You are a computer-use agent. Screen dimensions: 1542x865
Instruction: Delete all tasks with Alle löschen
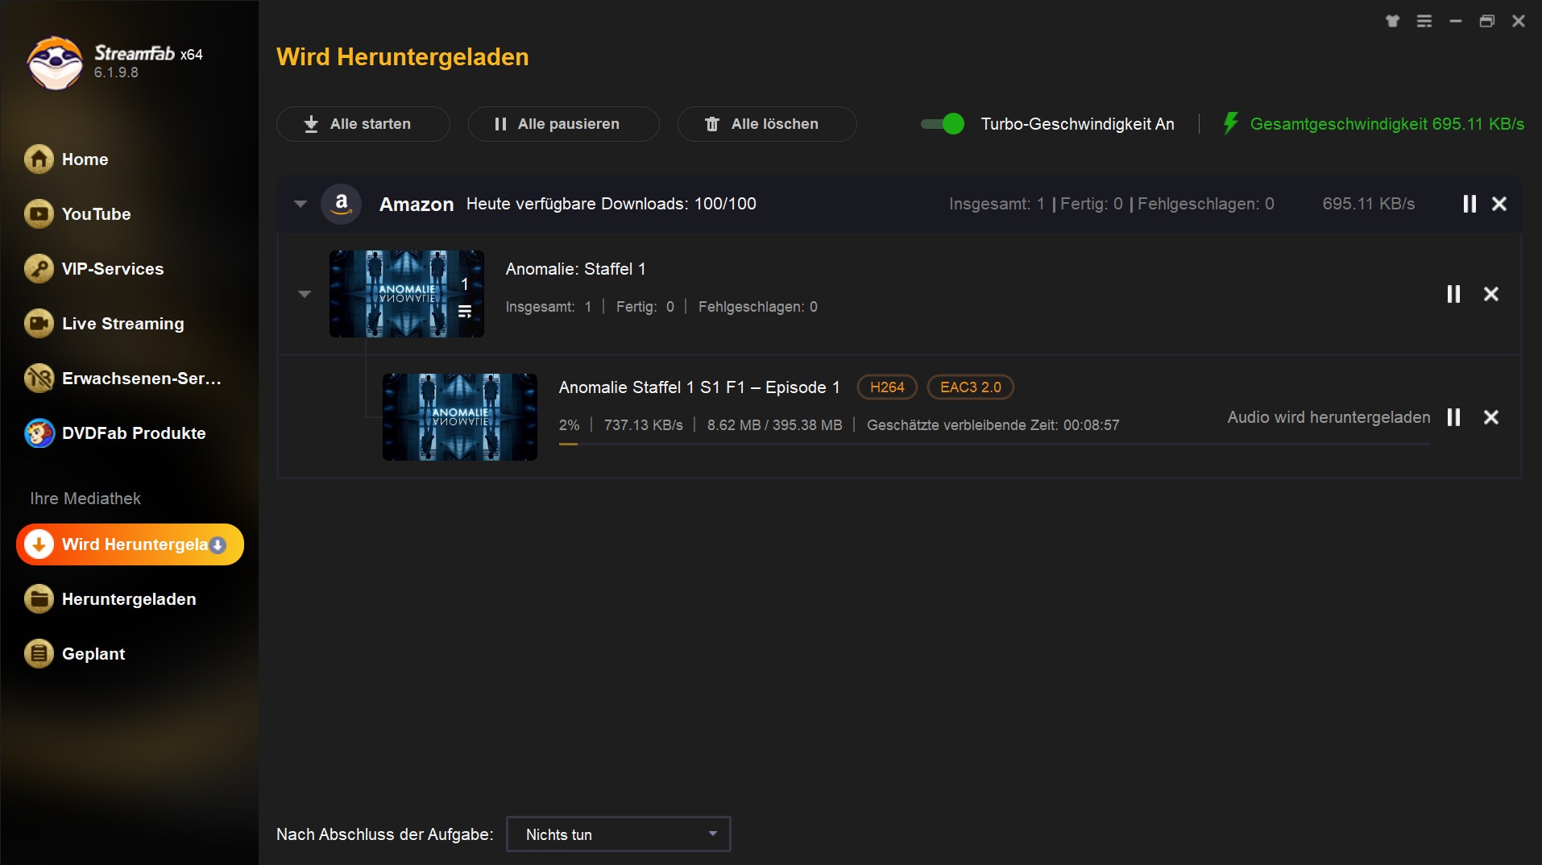(x=766, y=124)
